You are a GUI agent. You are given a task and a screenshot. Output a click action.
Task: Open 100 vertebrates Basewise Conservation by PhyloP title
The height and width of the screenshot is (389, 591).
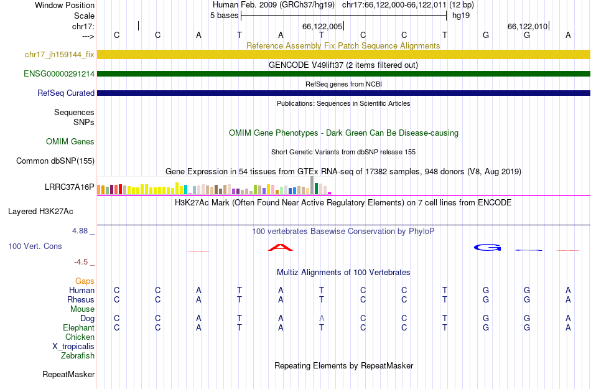[x=343, y=231]
